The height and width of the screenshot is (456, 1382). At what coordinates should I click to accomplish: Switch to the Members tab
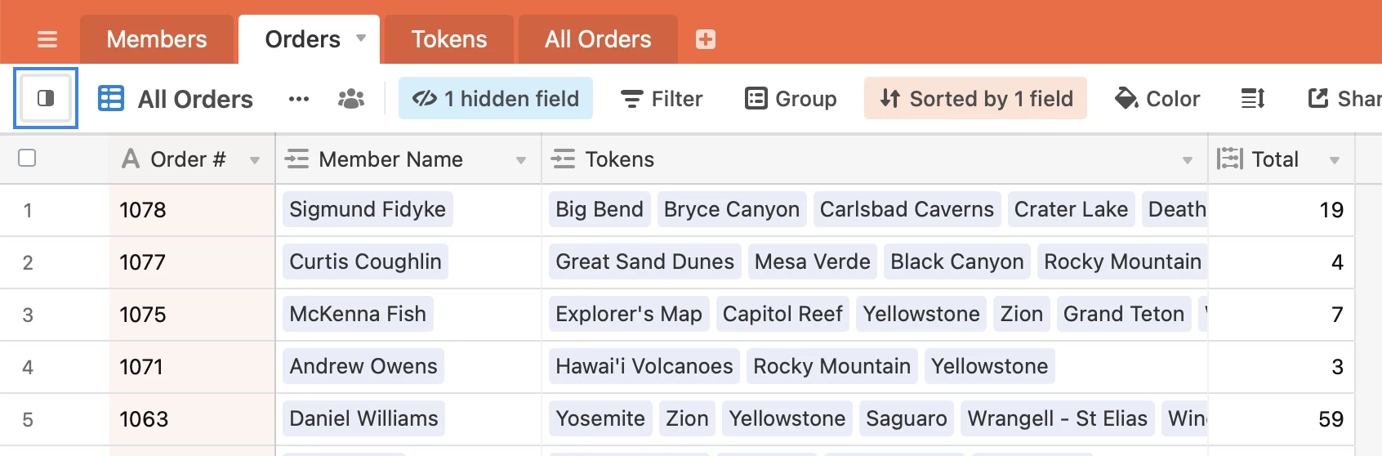point(157,39)
